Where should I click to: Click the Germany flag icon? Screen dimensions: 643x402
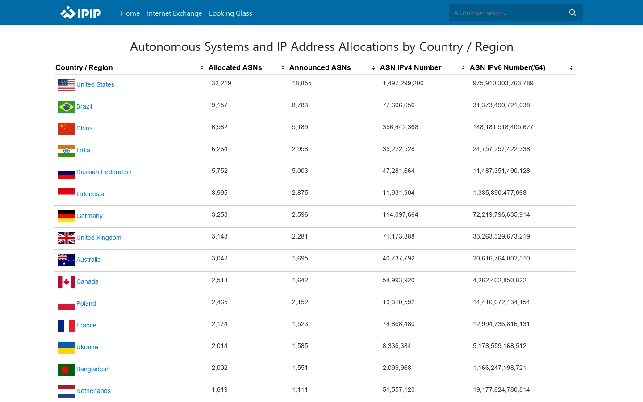(67, 216)
